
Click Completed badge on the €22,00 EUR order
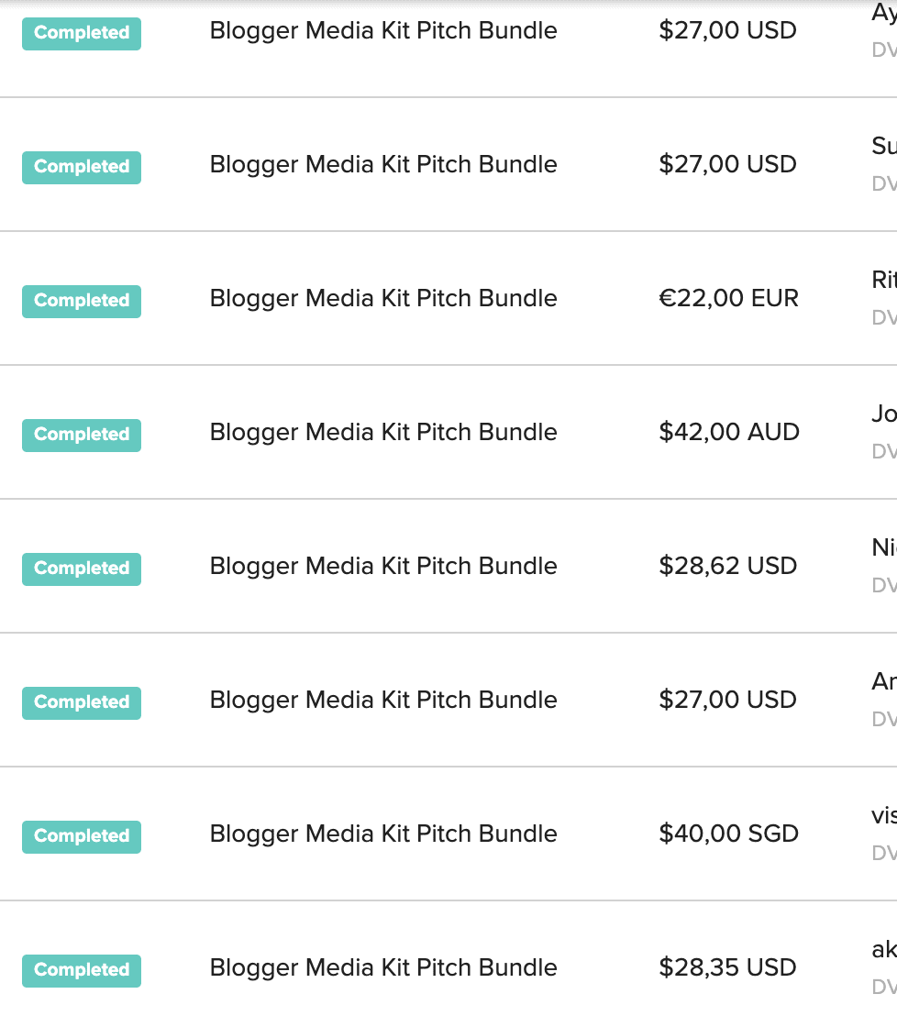[x=82, y=301]
